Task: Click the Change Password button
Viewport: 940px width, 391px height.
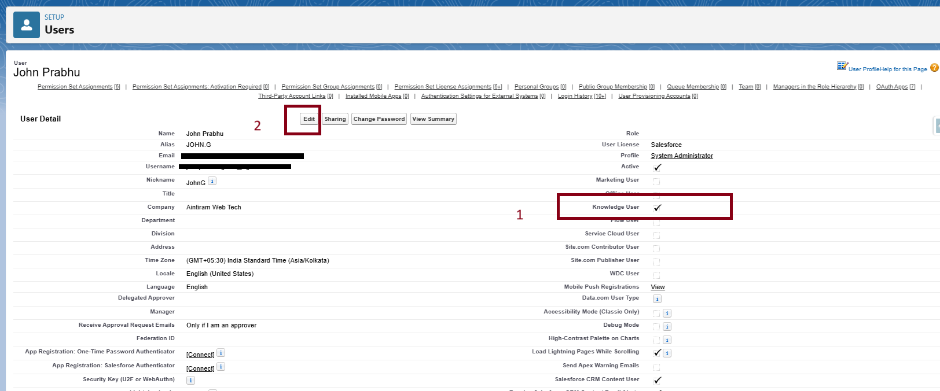Action: point(379,119)
